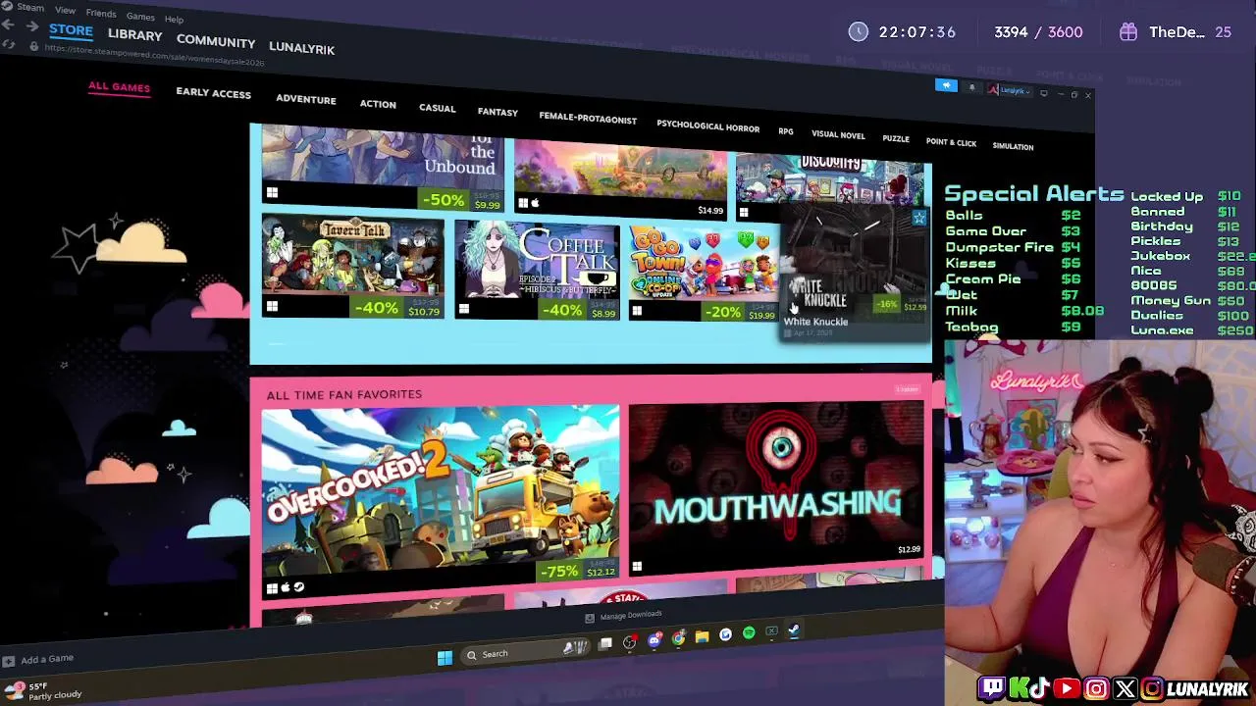Screen dimensions: 1256x706
Task: Select the PSYCHOLOGICAL HORROR category
Action: pos(707,126)
